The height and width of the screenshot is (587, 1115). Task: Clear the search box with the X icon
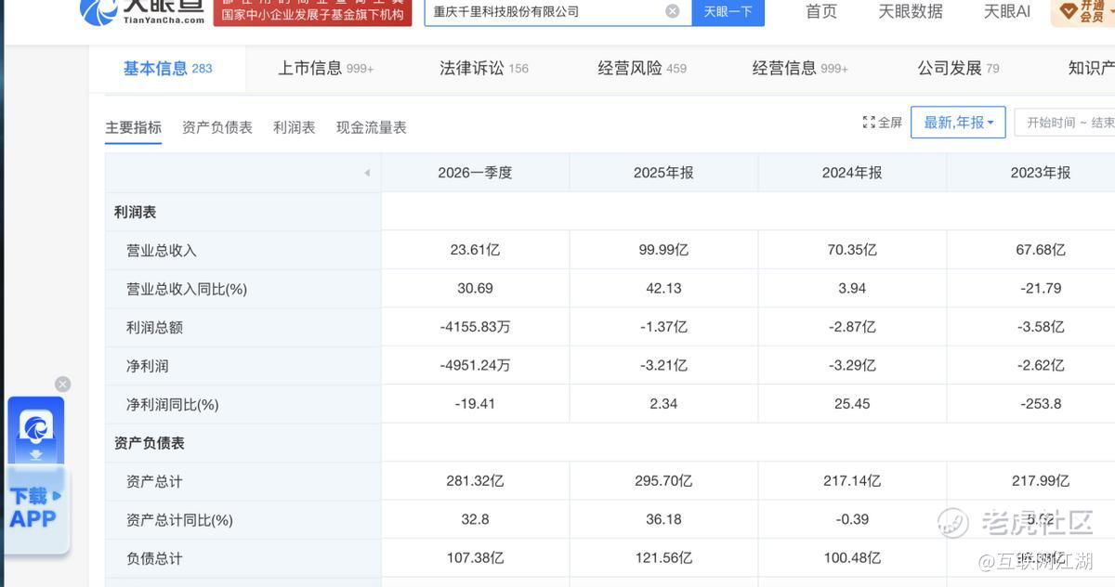(x=673, y=11)
